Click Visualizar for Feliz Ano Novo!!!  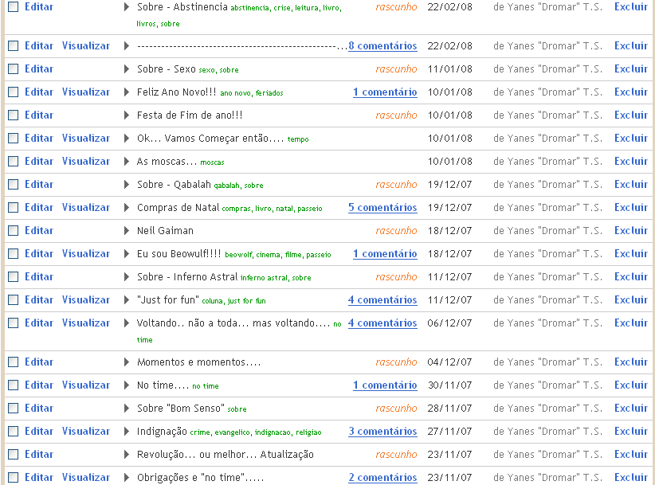point(86,92)
